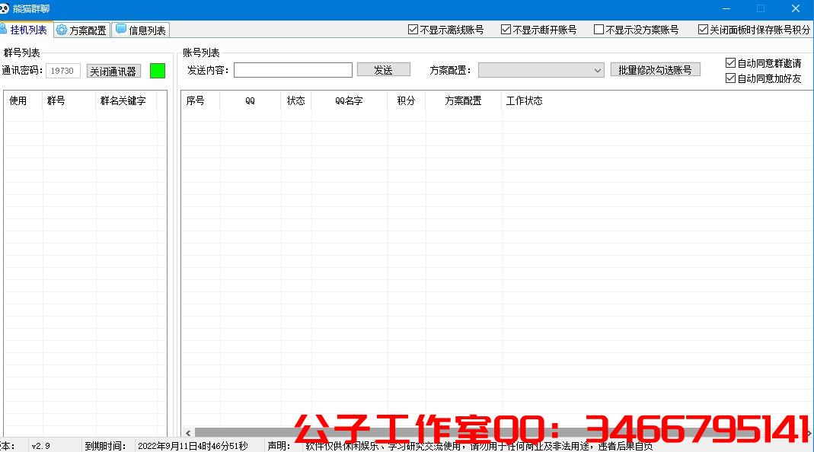The width and height of the screenshot is (814, 452).
Task: Click the expiry date 2022年9月11日 text
Action: 193,446
